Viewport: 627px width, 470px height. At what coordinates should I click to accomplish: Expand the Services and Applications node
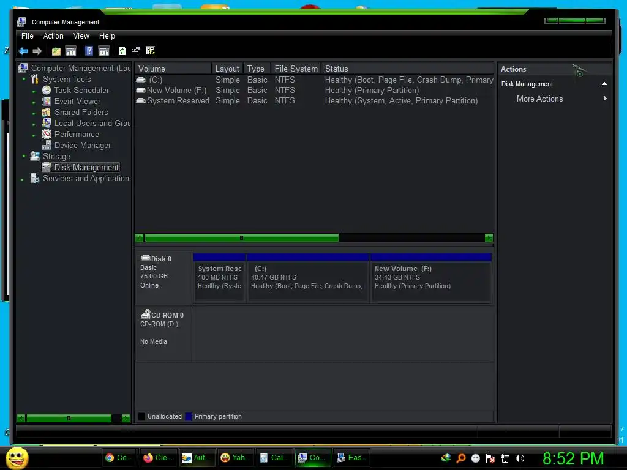pyautogui.click(x=22, y=180)
